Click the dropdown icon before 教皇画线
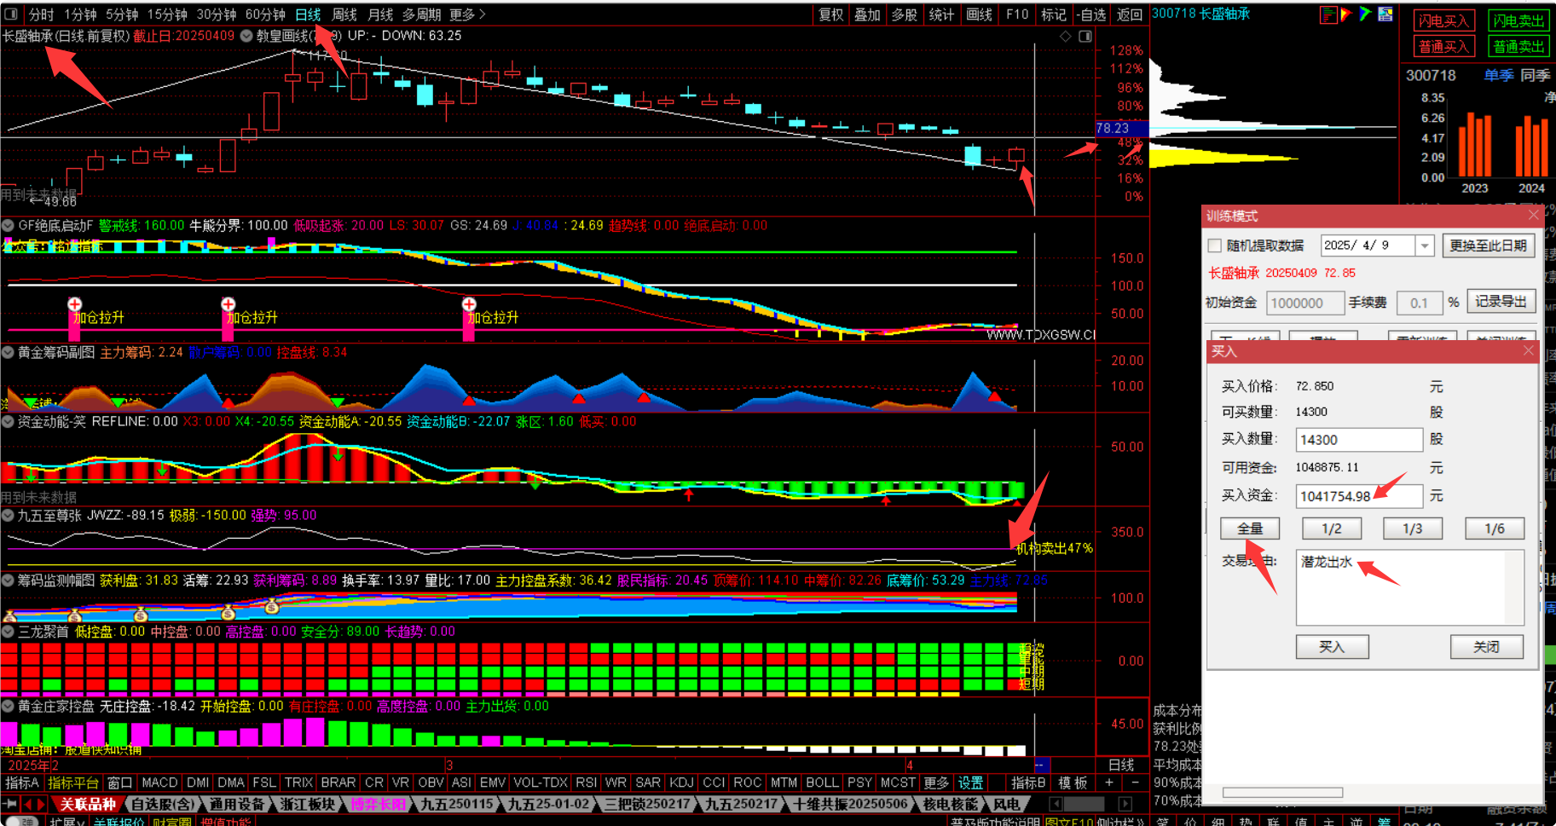1556x826 pixels. click(x=246, y=36)
